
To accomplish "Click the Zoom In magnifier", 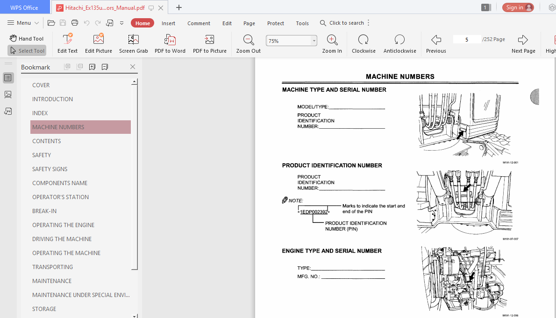I will point(332,43).
